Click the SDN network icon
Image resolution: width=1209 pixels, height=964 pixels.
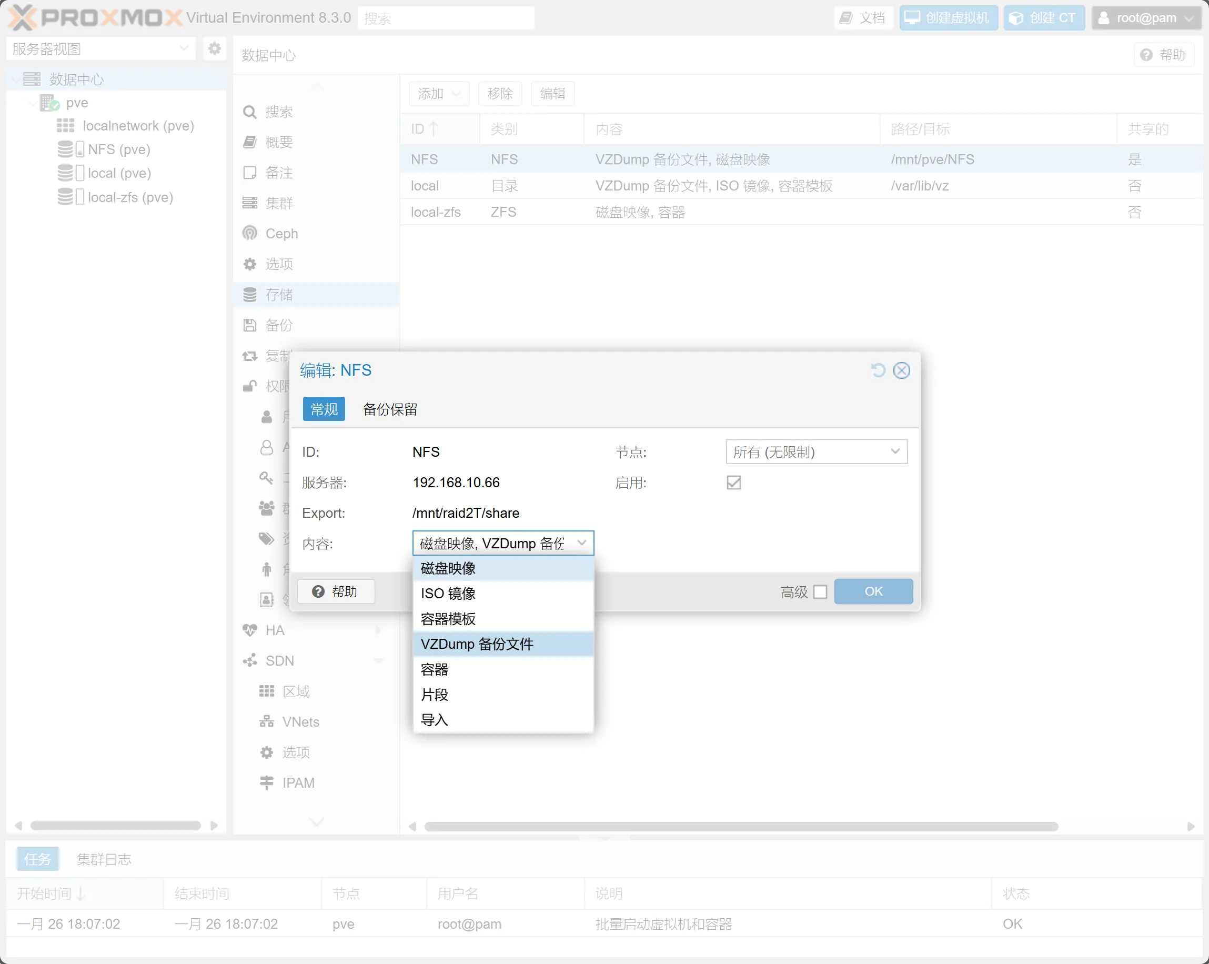[x=249, y=660]
